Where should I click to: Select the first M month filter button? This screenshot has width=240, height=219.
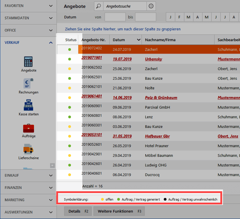click(188, 17)
